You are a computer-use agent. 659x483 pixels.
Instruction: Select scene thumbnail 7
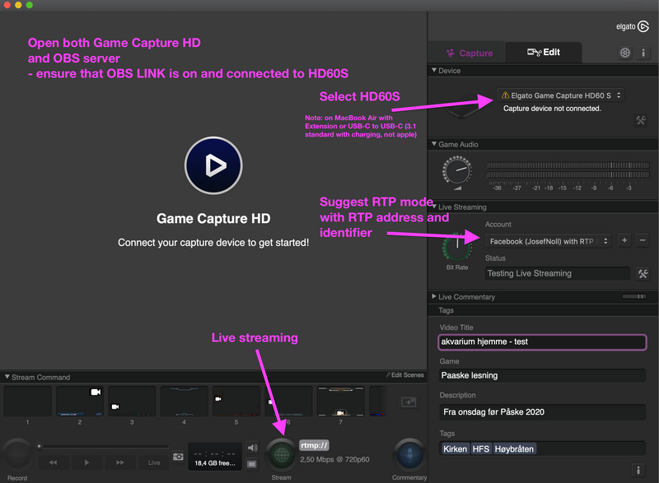pos(340,402)
